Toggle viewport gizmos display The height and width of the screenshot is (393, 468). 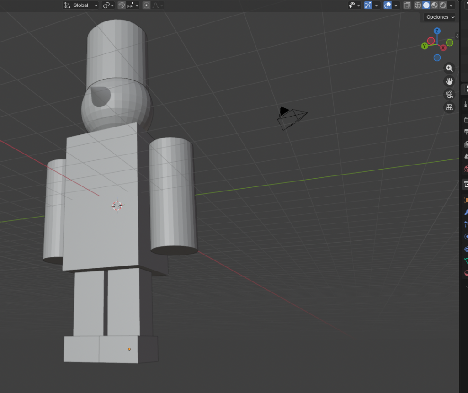click(x=368, y=5)
